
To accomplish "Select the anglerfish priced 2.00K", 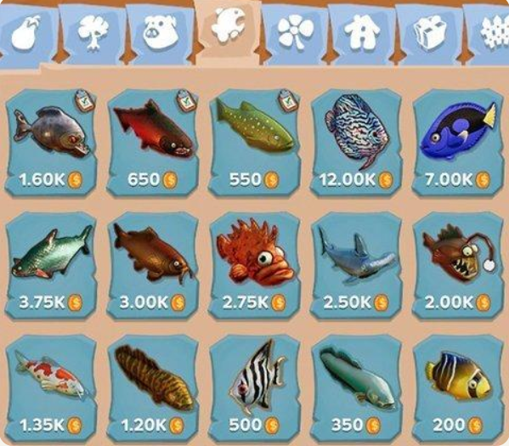I will click(x=458, y=266).
